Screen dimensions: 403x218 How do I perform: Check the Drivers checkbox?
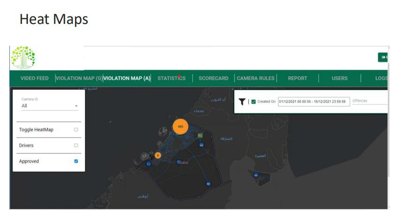pos(76,145)
